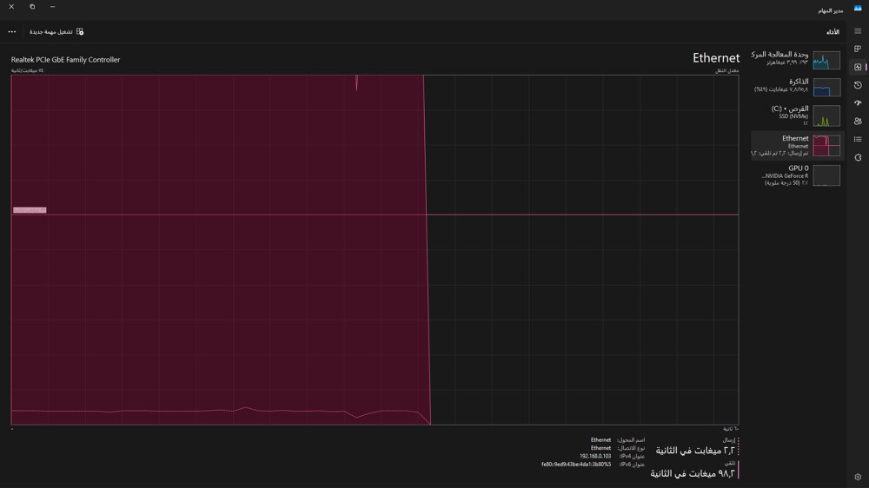Click the Run new task button label
The height and width of the screenshot is (488, 869).
[51, 31]
